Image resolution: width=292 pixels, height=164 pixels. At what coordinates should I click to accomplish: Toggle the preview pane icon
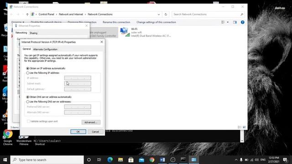(x=235, y=22)
